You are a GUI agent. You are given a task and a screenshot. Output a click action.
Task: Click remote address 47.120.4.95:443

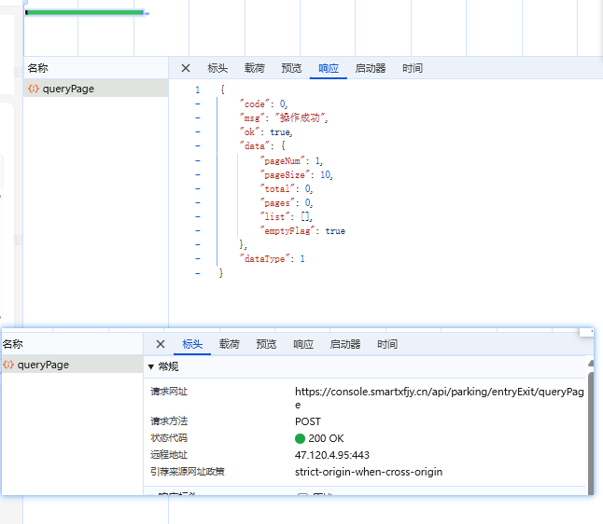click(332, 455)
